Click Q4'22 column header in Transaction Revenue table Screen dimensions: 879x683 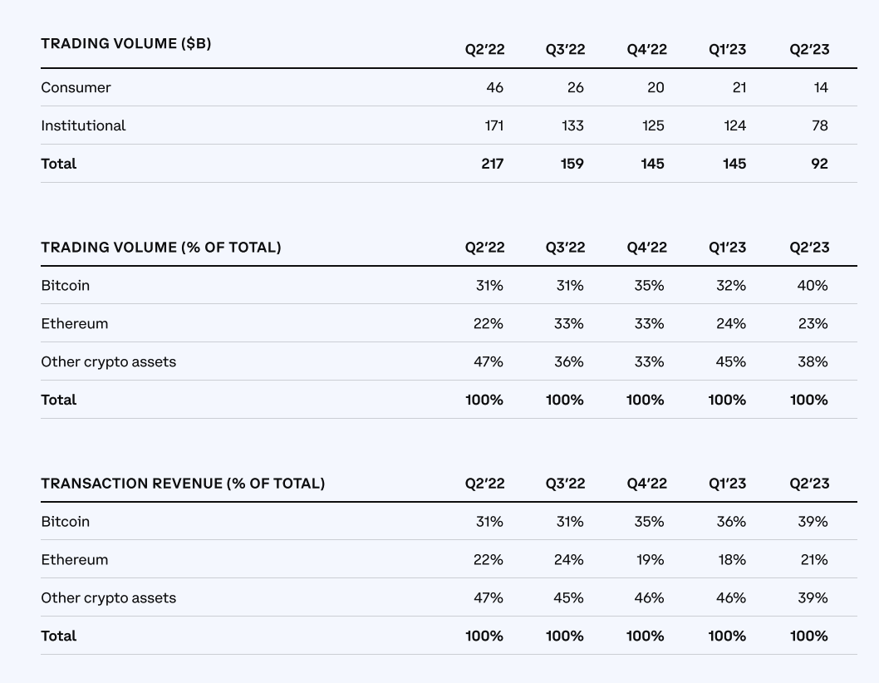[x=646, y=483]
